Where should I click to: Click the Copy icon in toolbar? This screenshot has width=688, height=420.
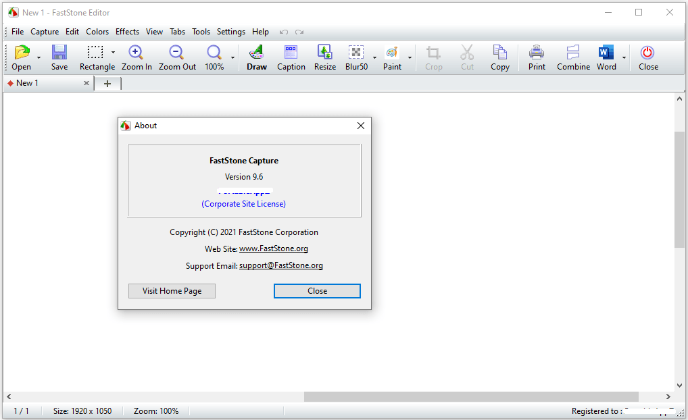(499, 53)
